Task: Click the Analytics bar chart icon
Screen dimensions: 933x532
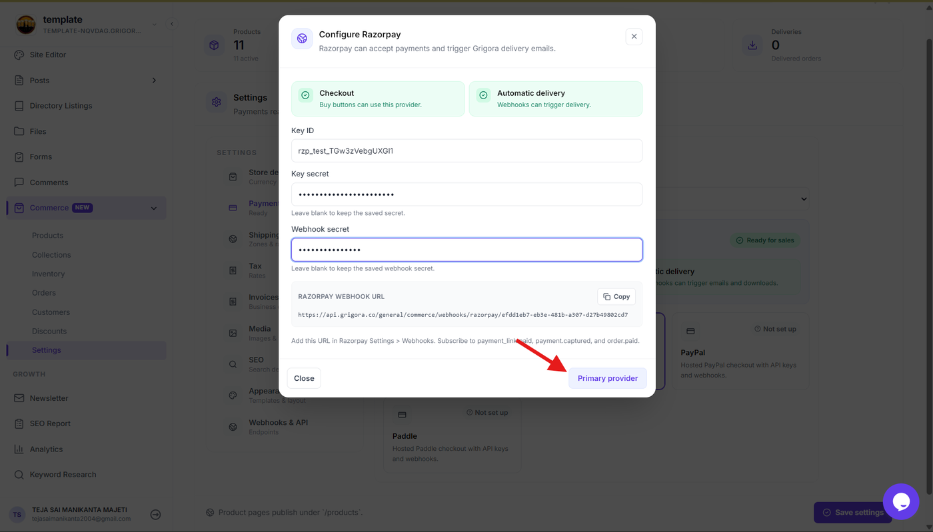Action: point(19,449)
